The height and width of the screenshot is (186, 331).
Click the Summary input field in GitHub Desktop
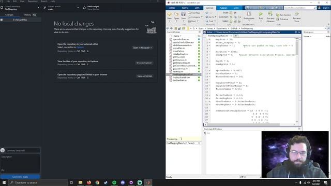pos(23,150)
